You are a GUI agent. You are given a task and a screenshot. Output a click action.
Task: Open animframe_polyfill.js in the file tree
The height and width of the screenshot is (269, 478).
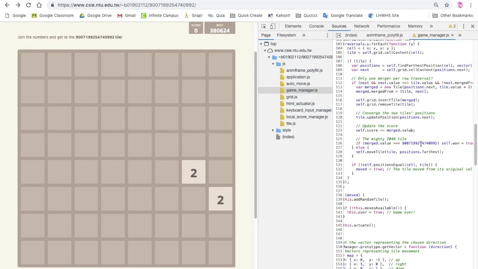(x=304, y=70)
